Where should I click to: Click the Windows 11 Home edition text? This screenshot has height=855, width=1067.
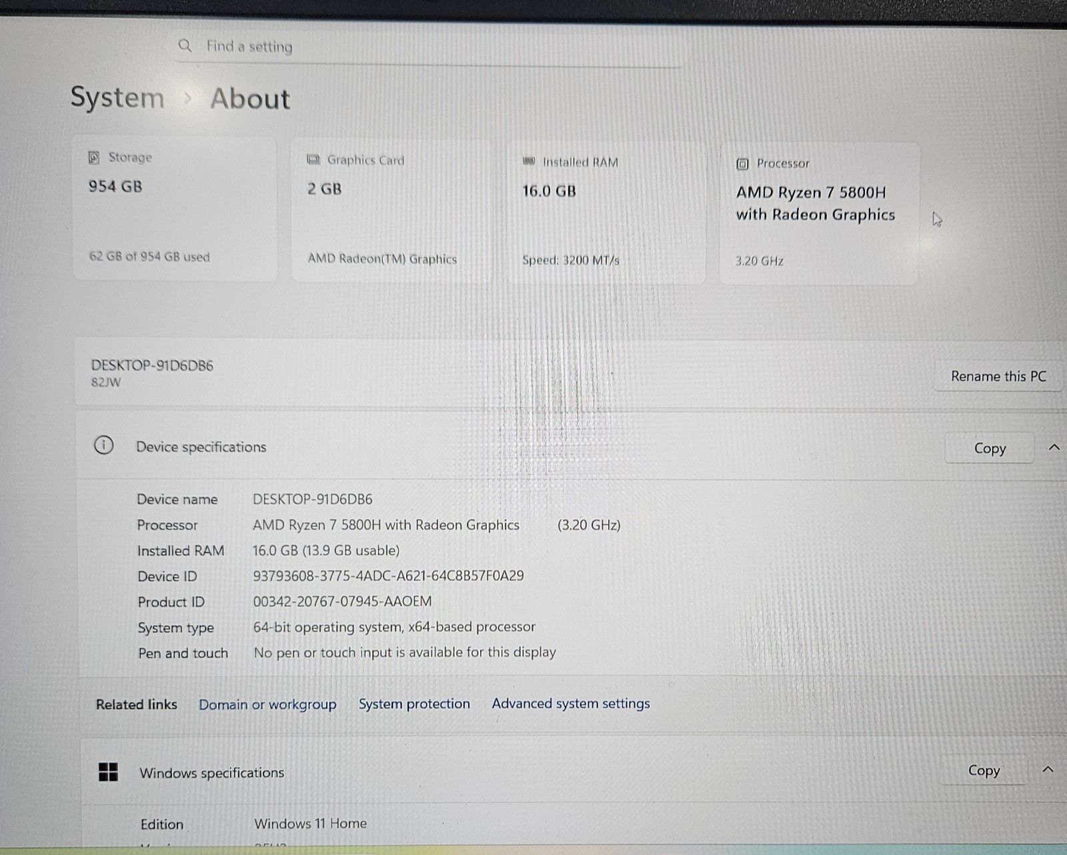pos(310,824)
